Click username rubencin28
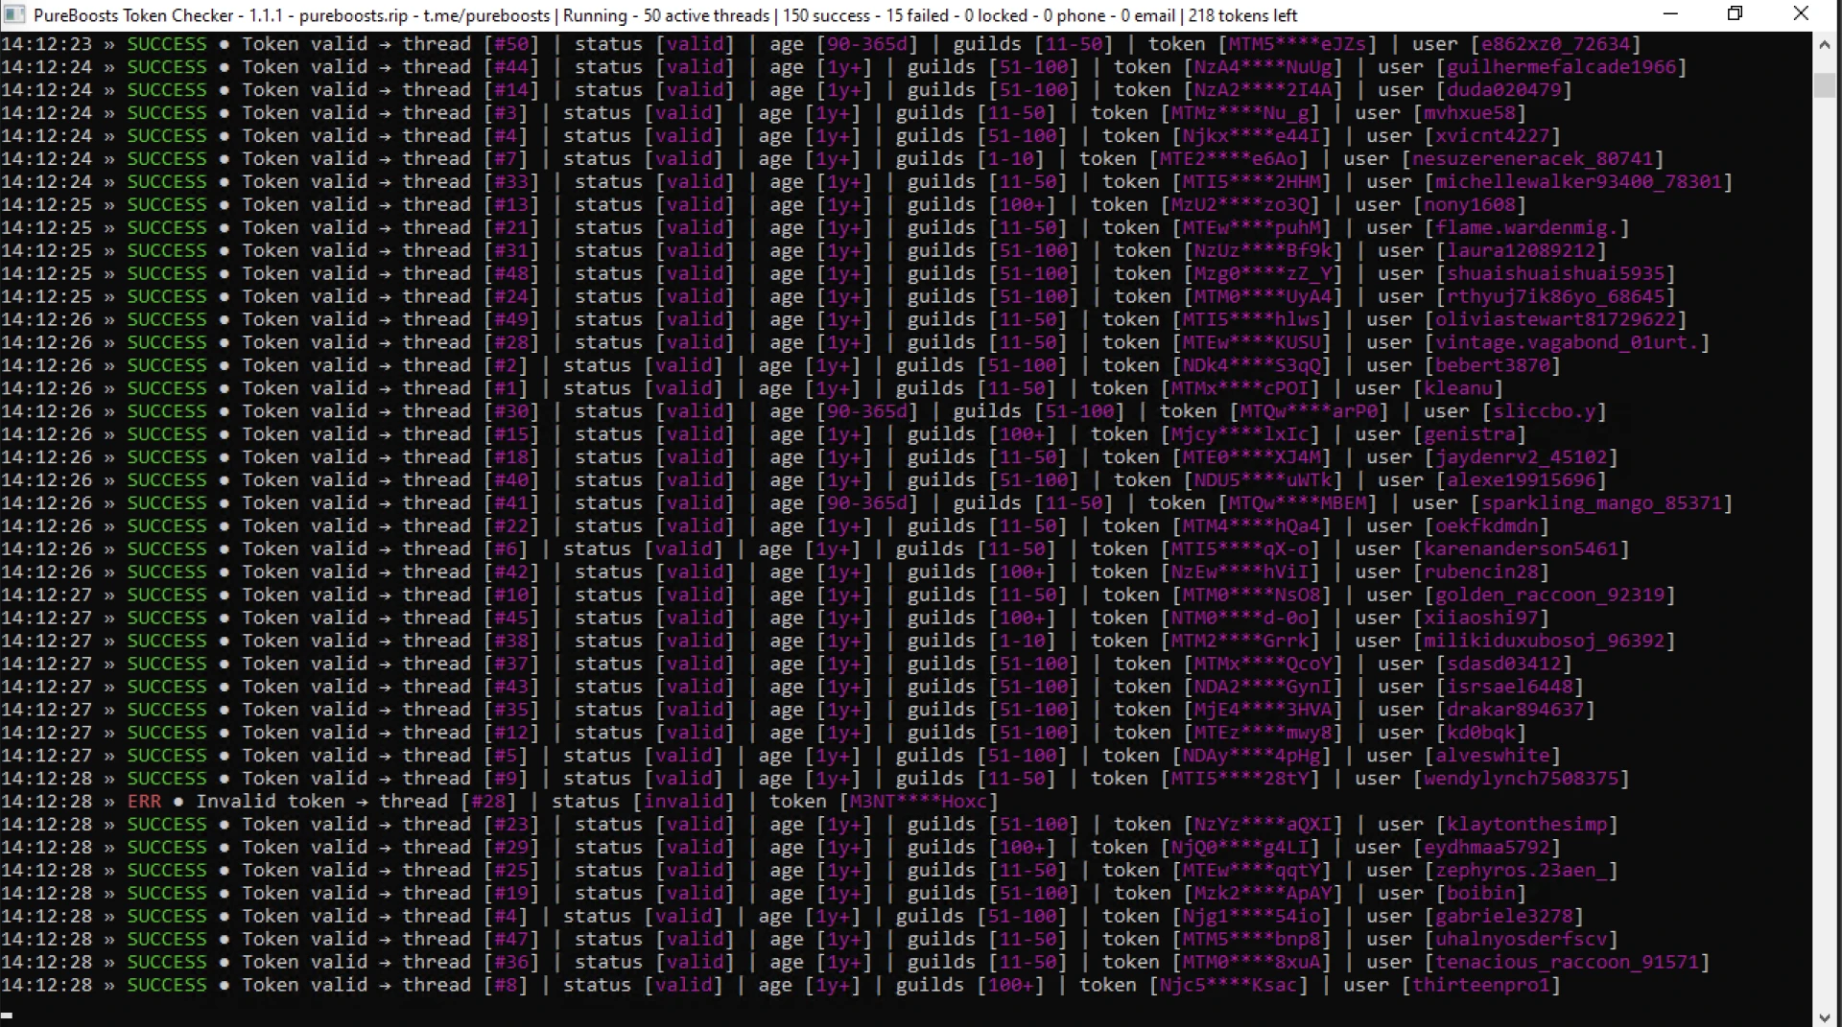 coord(1481,572)
